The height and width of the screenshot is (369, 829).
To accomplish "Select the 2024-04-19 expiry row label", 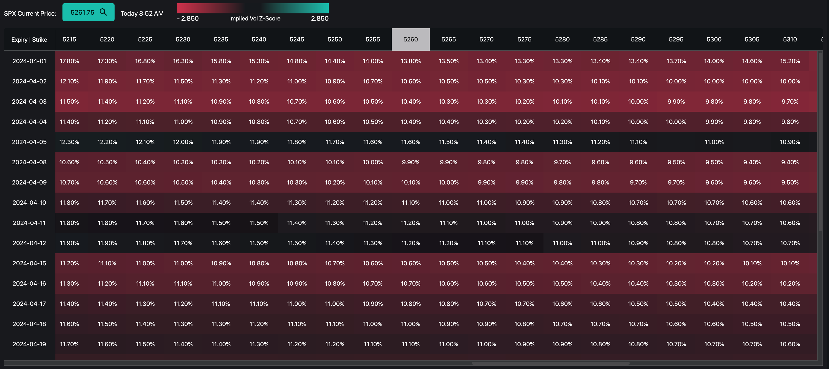I will coord(29,344).
